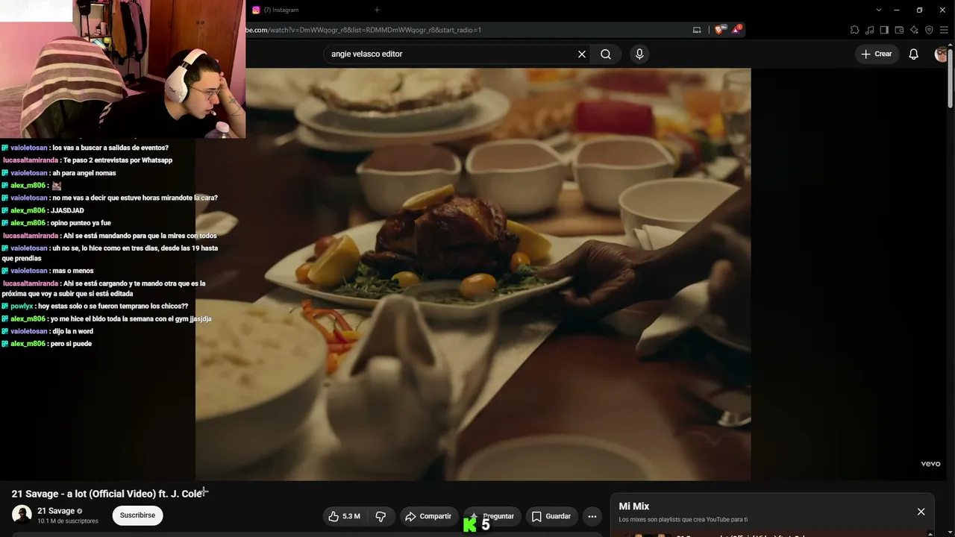Open the tab search dropdown chevron

pyautogui.click(x=880, y=10)
